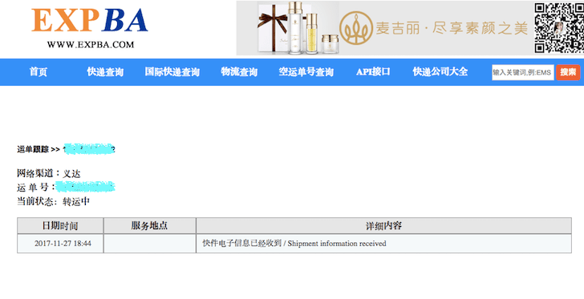Viewport: 584px width, 299px height.
Task: Click the EXPBA logo
Action: click(x=89, y=21)
